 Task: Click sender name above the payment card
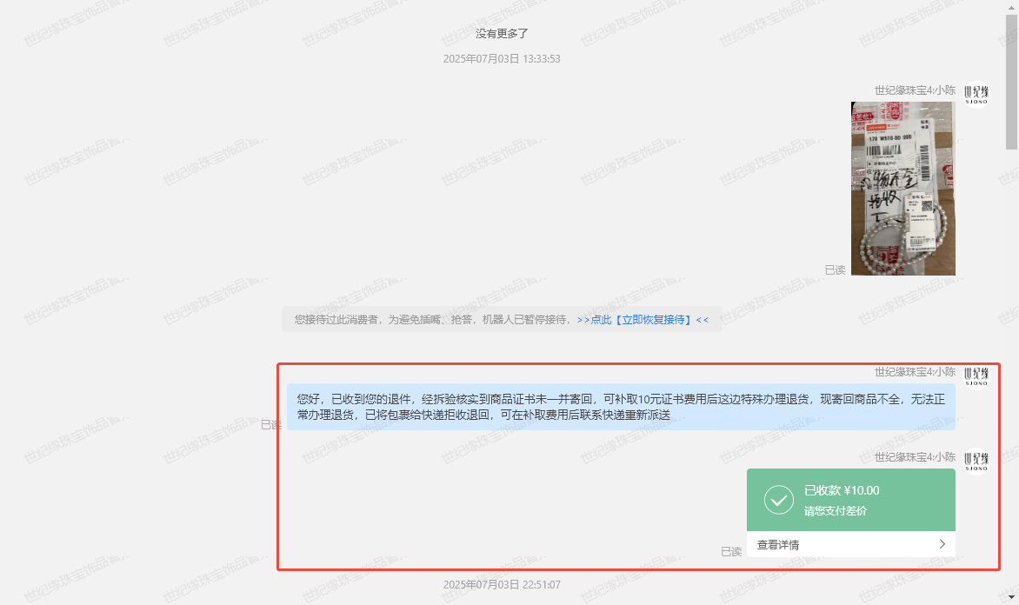tap(915, 457)
